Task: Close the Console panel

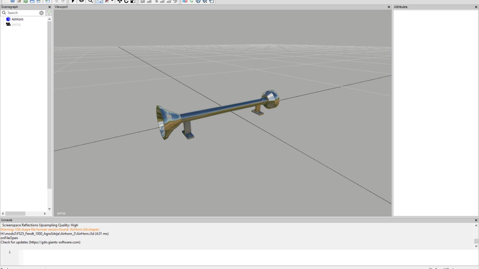Action: coord(476,220)
